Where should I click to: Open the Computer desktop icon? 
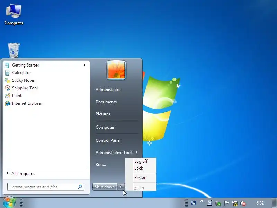tap(14, 15)
